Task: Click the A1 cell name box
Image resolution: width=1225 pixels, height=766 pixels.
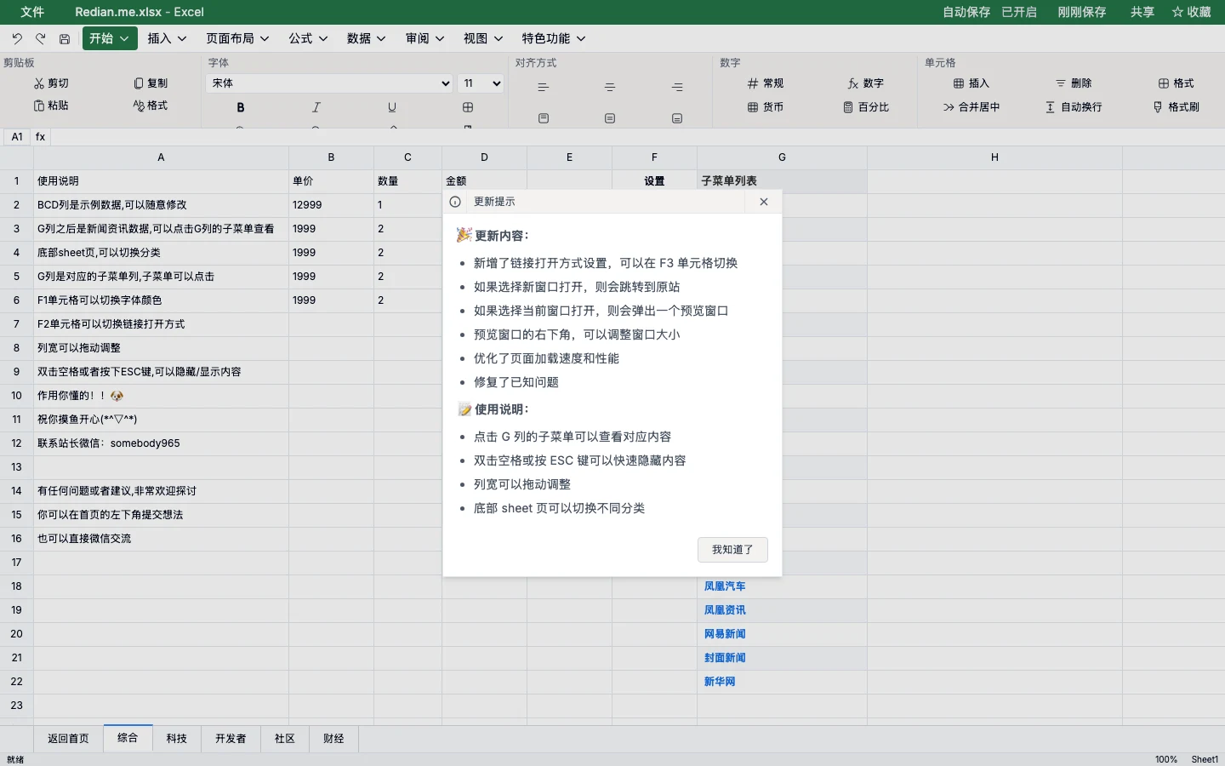Action: point(17,136)
